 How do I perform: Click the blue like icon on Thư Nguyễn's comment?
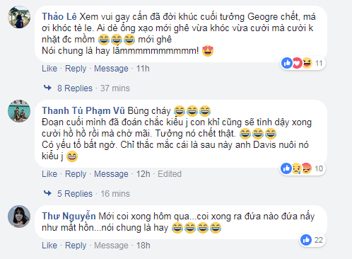[x=306, y=240]
